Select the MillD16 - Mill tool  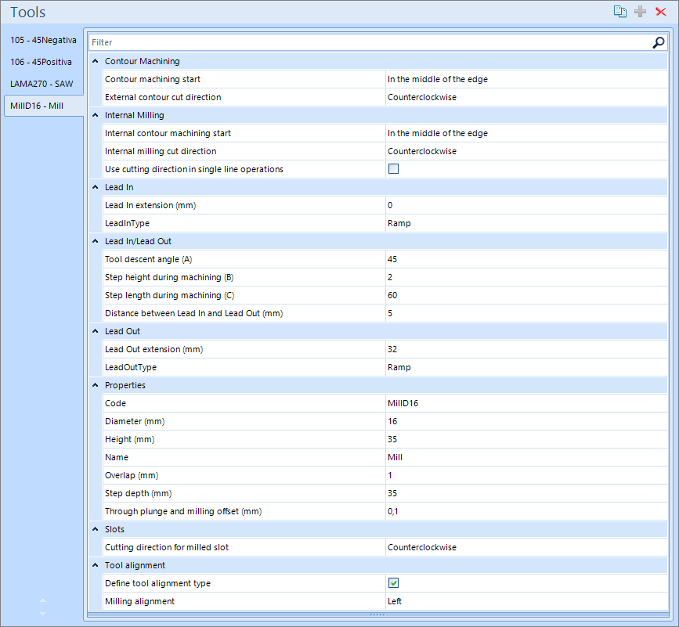(43, 106)
